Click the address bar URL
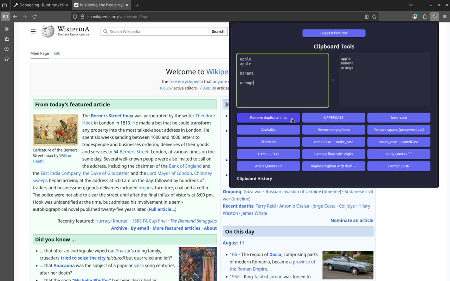 pyautogui.click(x=118, y=17)
